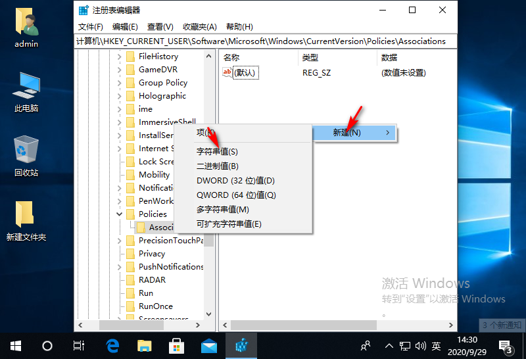Select DWORD (32 位)值(D) entry
Viewport: 526px width, 359px height.
tap(243, 181)
